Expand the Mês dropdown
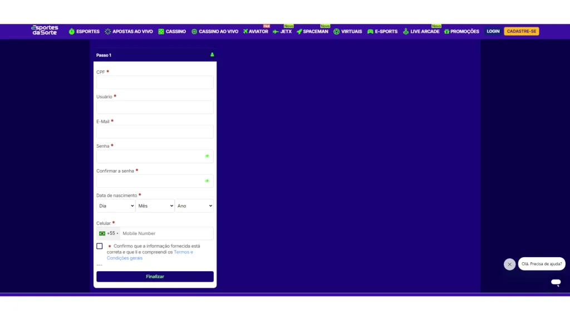 click(x=155, y=206)
